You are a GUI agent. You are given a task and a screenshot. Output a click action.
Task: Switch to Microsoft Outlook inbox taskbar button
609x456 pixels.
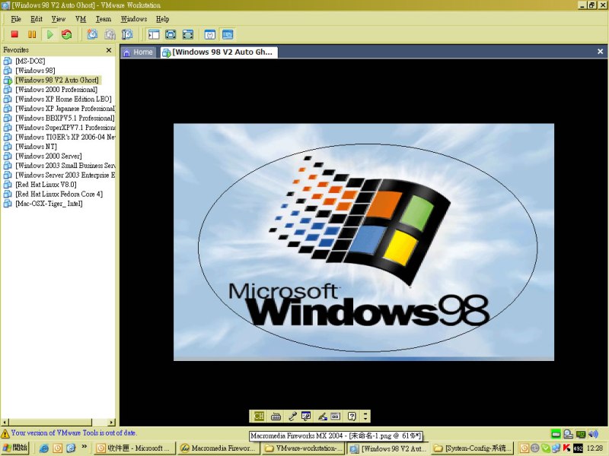click(x=135, y=448)
